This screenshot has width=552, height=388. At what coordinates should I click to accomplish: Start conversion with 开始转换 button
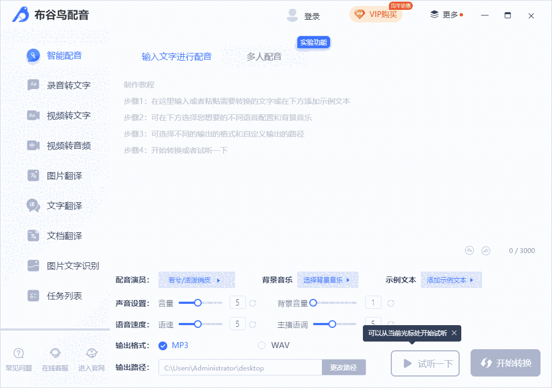(x=505, y=362)
